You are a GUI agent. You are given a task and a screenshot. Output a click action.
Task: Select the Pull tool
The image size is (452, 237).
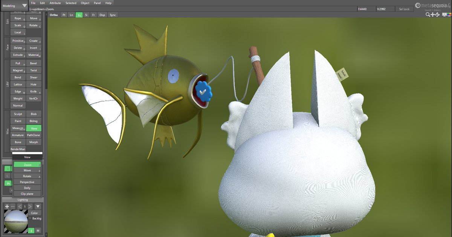click(x=18, y=63)
